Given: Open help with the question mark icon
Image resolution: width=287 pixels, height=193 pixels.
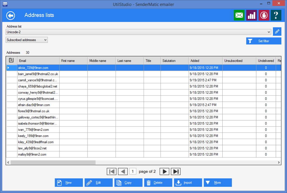Looking at the screenshot, I should coord(276,15).
